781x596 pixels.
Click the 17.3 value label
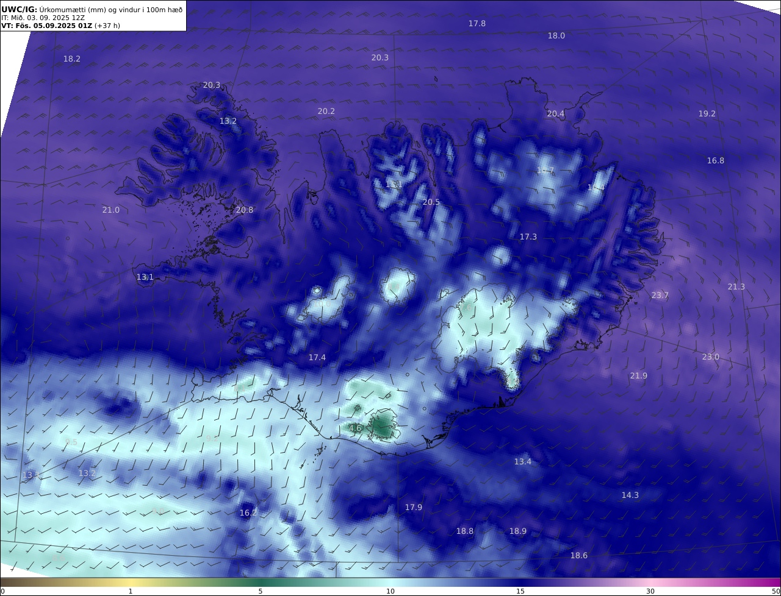pos(528,236)
